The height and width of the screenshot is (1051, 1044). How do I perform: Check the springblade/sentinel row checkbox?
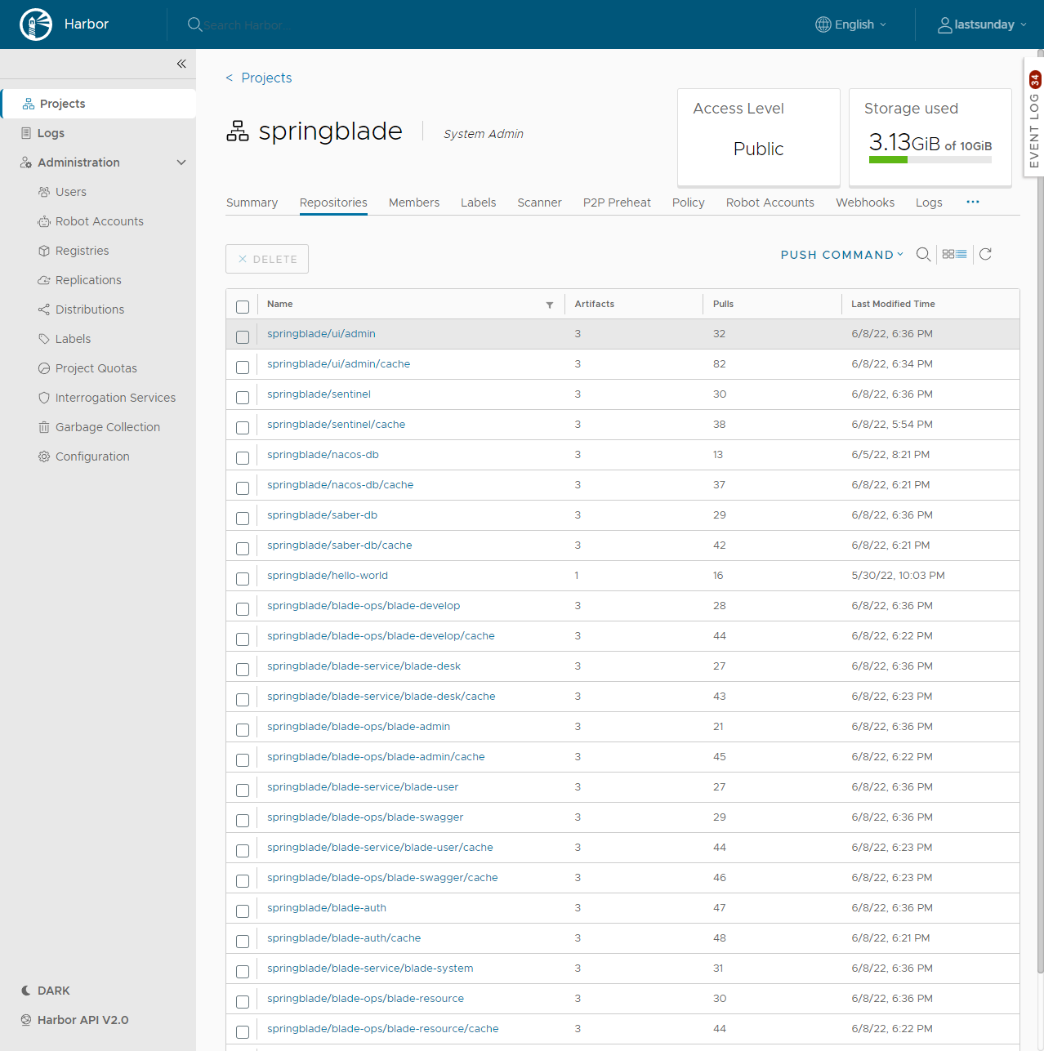[x=243, y=398]
